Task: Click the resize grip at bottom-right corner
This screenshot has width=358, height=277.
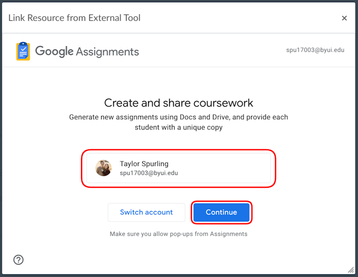Action: point(351,271)
